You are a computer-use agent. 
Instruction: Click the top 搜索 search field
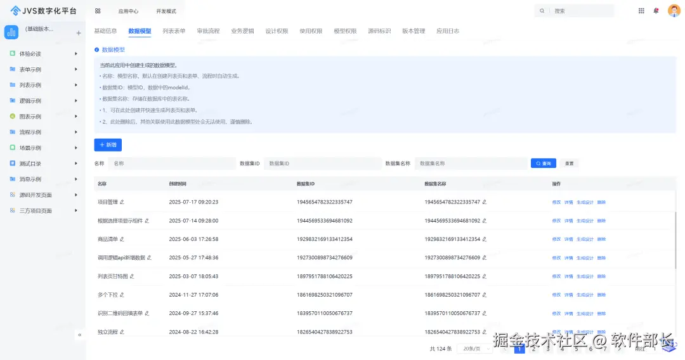pyautogui.click(x=574, y=11)
